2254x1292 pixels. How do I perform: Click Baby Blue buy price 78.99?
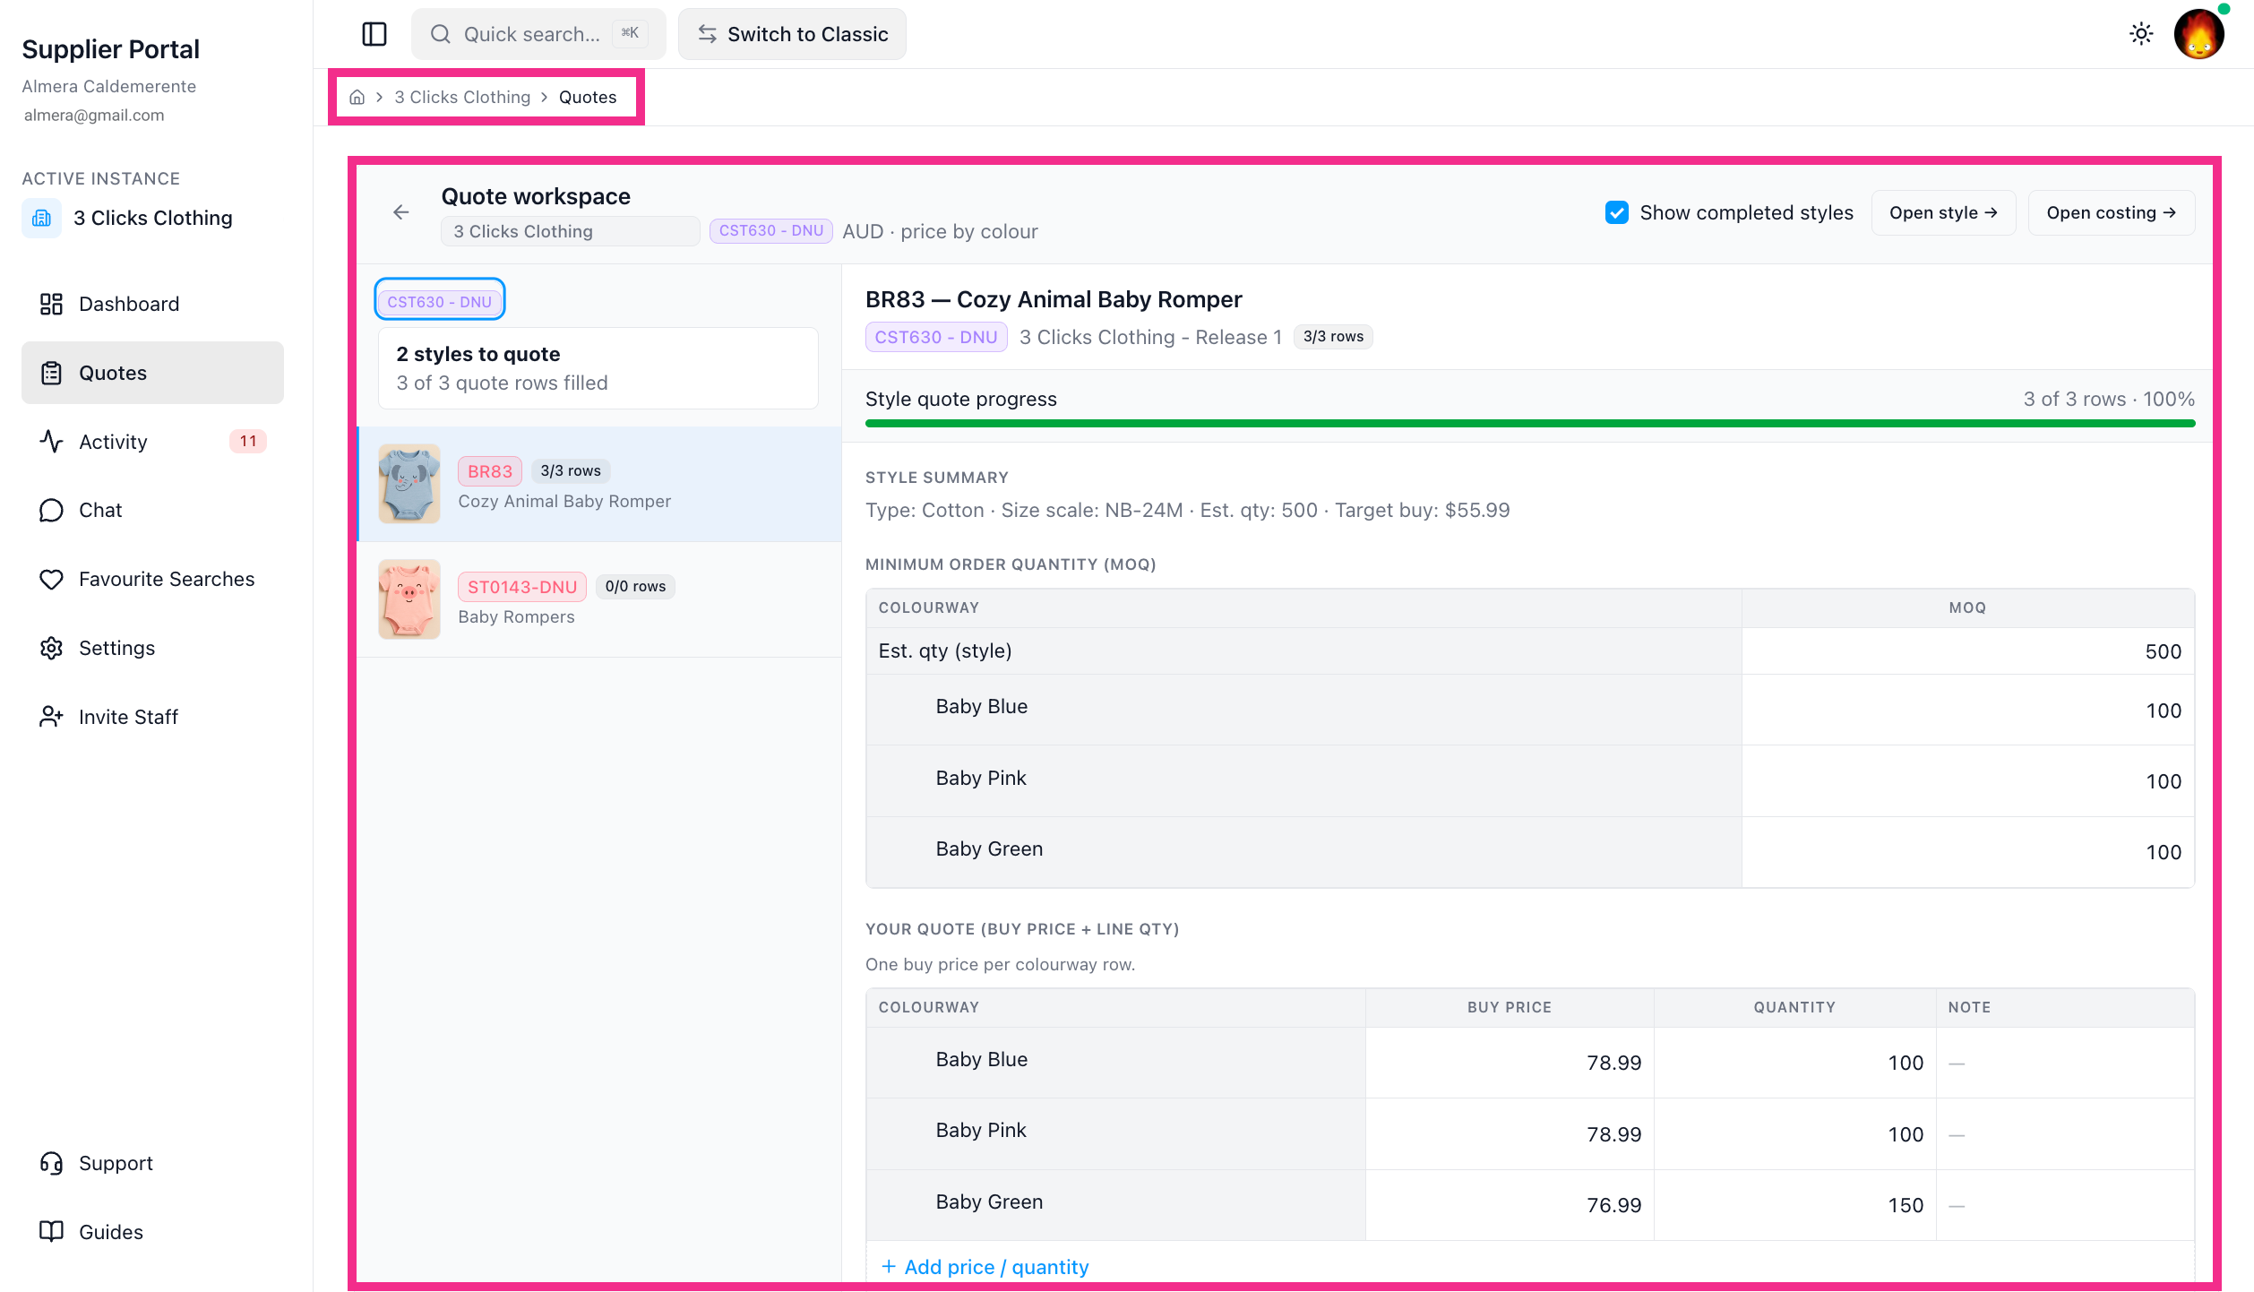(x=1510, y=1063)
